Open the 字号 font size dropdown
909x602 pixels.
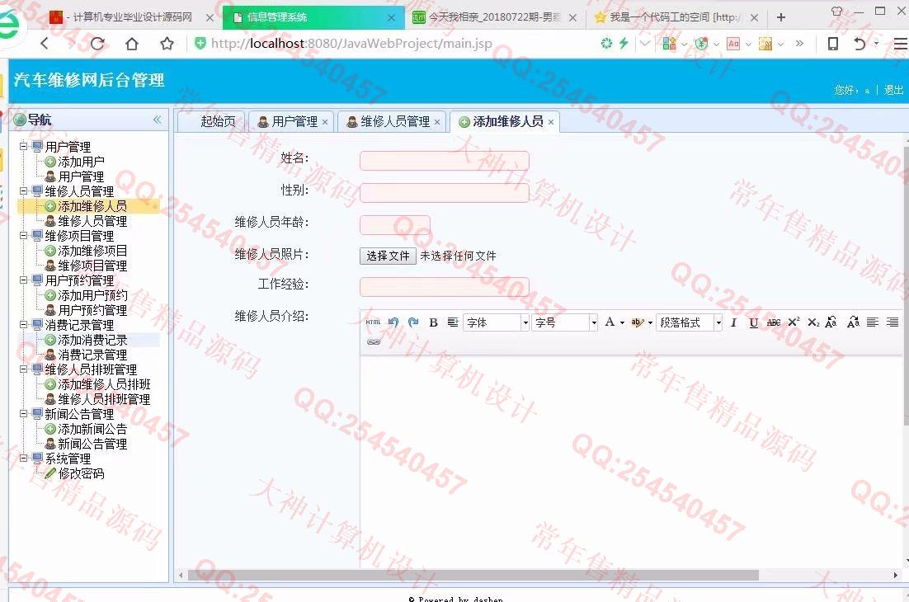pos(564,322)
